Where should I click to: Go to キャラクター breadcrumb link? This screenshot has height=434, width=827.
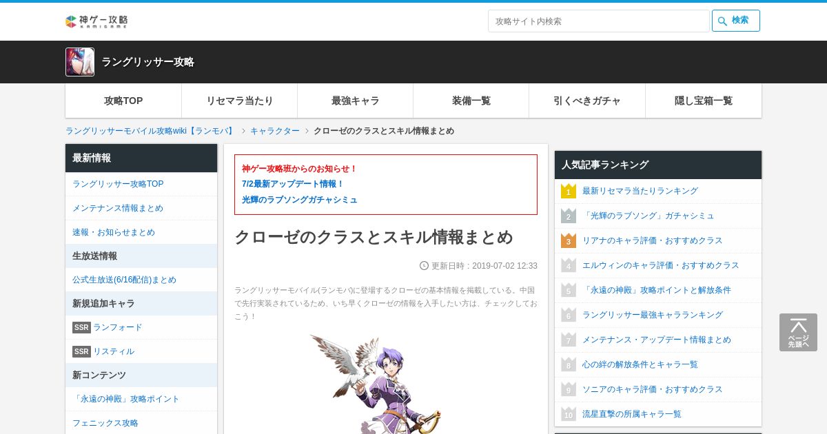pos(275,131)
